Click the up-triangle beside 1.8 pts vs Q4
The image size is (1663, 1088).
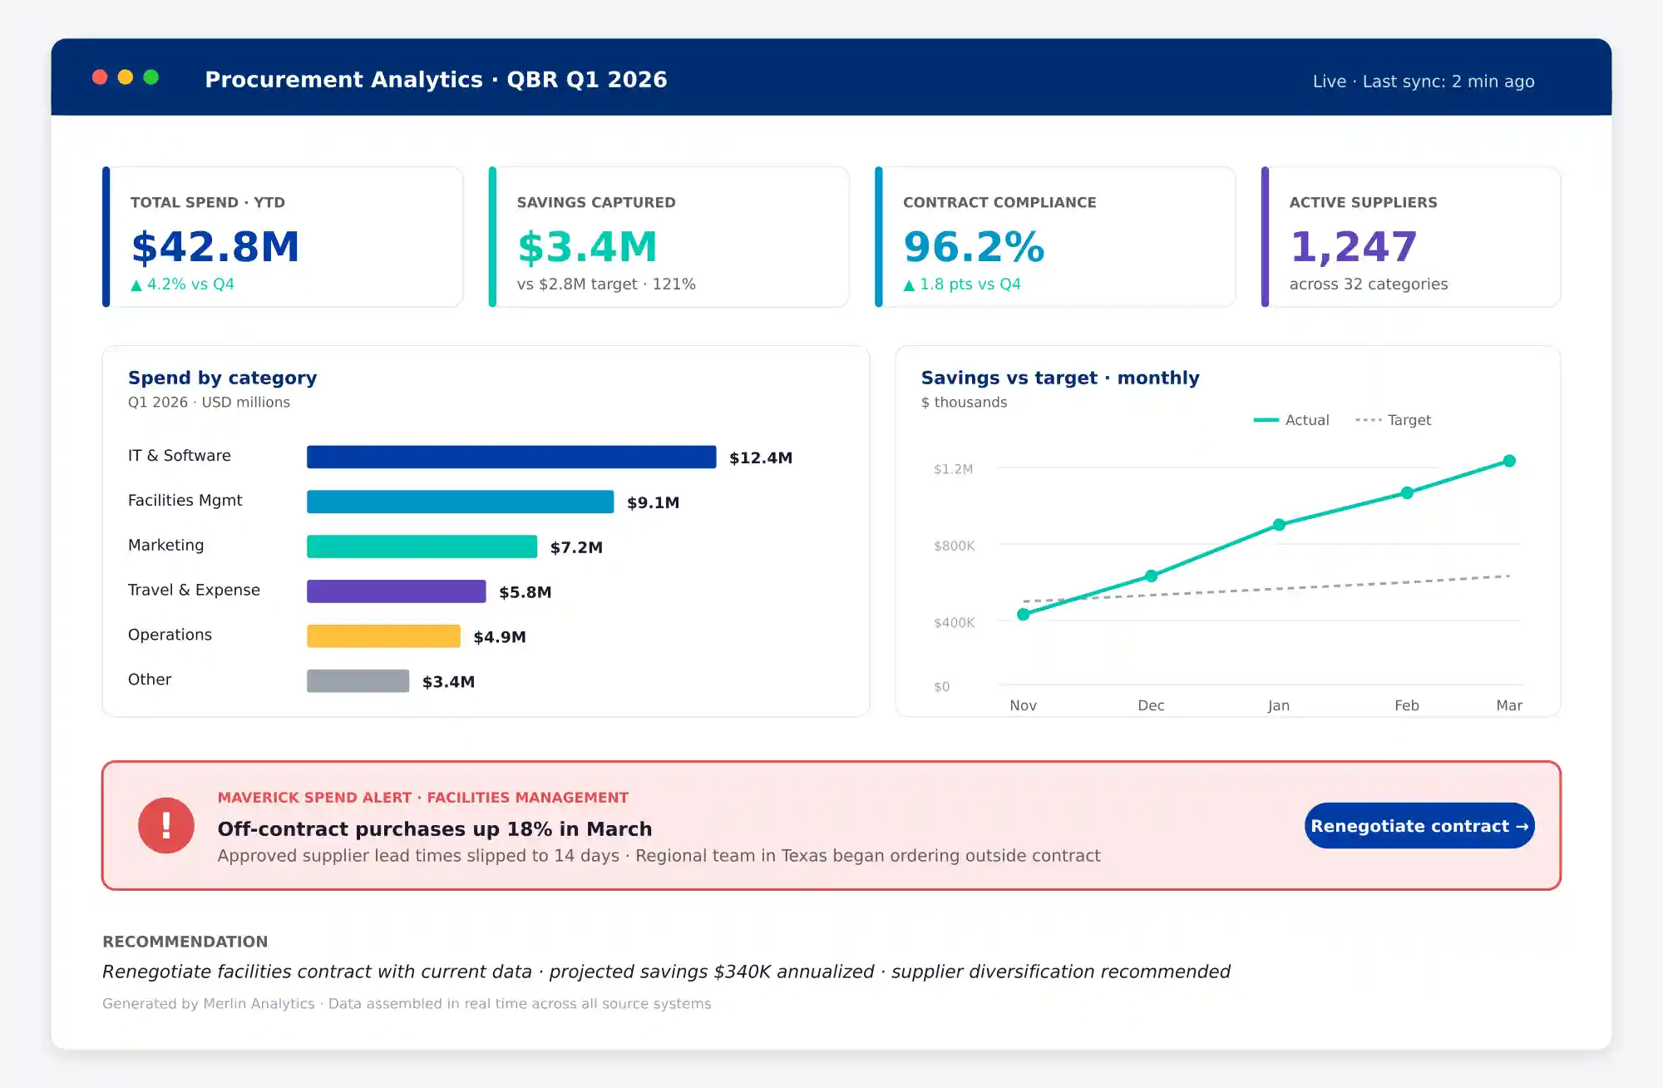pyautogui.click(x=909, y=285)
